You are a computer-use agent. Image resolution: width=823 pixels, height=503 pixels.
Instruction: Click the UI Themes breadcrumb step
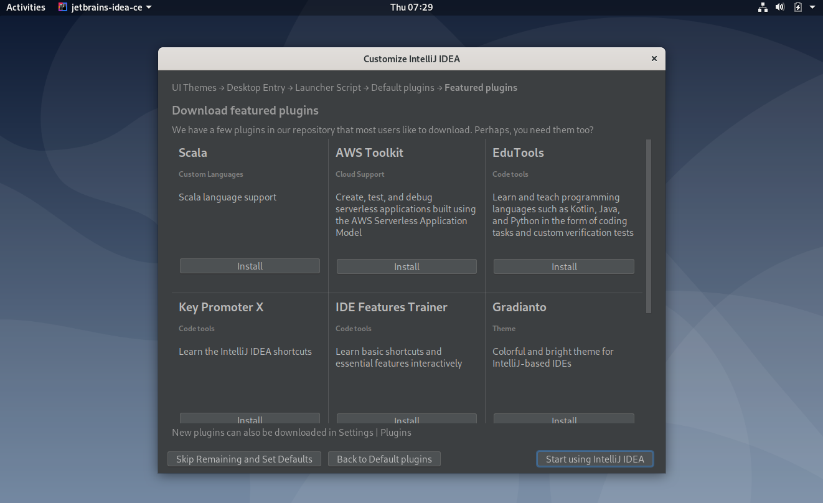click(194, 88)
